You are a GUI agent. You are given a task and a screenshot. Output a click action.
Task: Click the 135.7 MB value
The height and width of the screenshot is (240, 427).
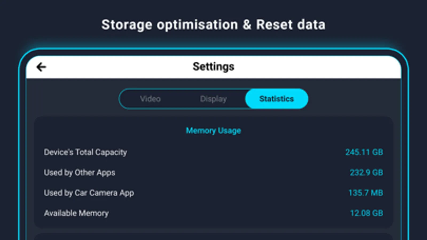pos(366,193)
